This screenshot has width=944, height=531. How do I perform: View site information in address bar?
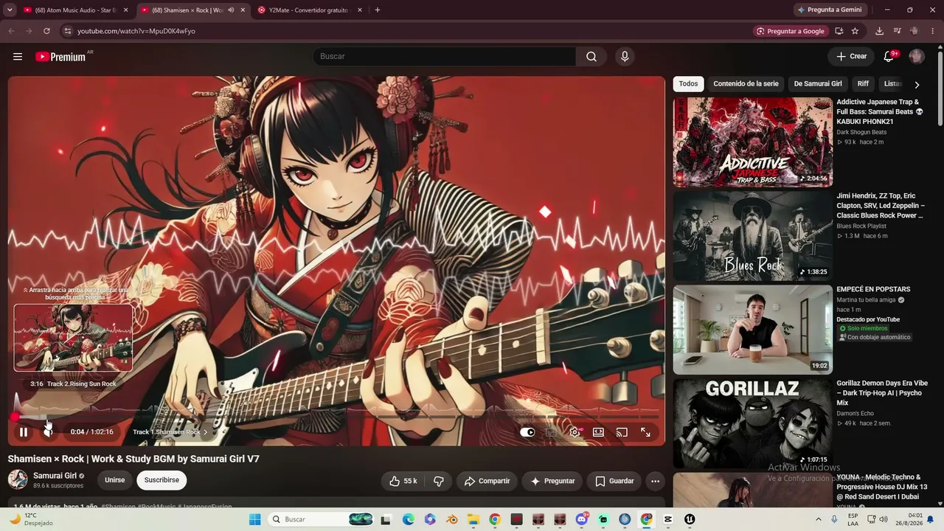click(67, 31)
